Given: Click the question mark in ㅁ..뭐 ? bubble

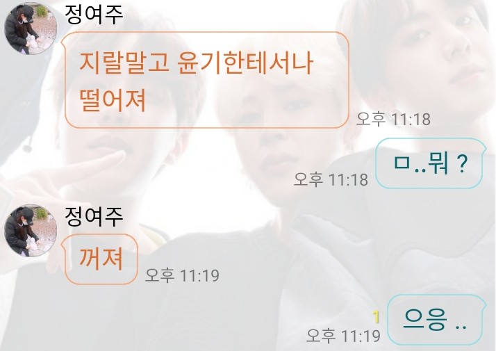Looking at the screenshot, I should point(462,163).
